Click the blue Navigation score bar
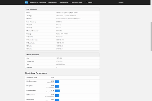 point(57,86)
